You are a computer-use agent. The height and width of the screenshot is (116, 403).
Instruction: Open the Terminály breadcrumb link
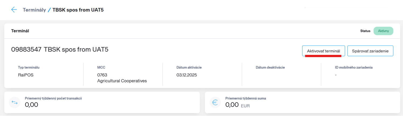tap(34, 10)
